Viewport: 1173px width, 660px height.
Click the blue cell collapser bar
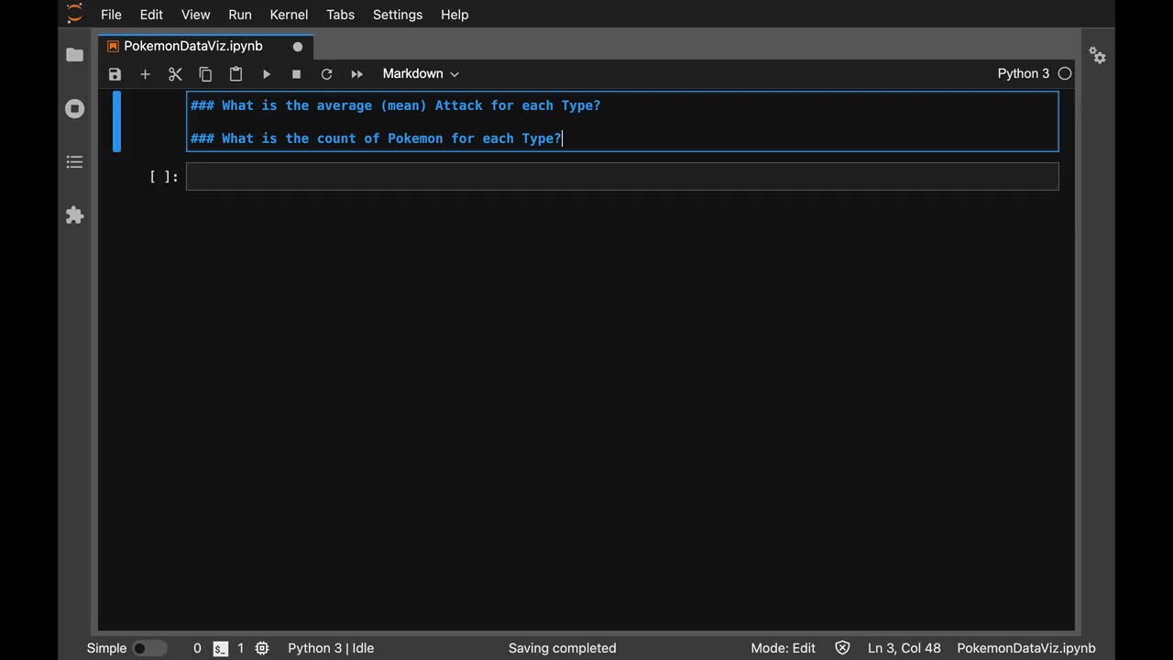click(116, 121)
